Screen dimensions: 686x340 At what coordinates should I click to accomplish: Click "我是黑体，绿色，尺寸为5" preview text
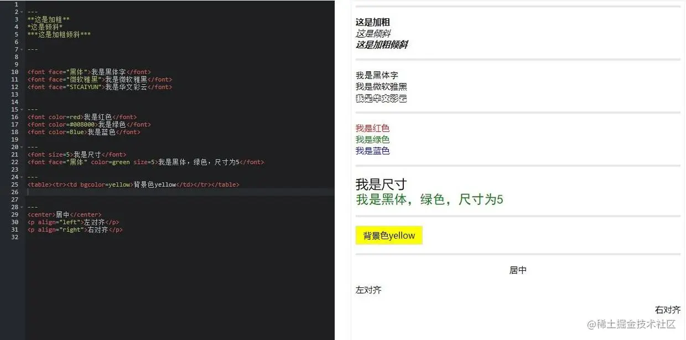429,199
